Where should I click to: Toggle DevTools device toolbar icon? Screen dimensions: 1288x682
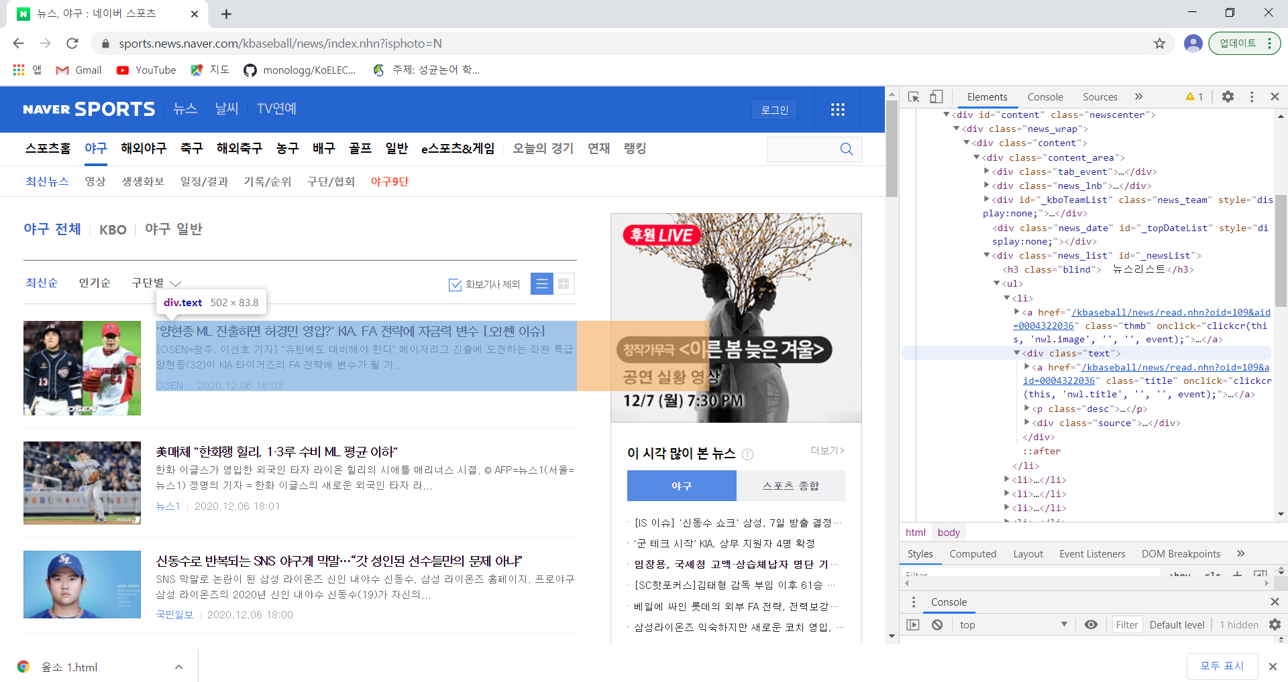[936, 97]
